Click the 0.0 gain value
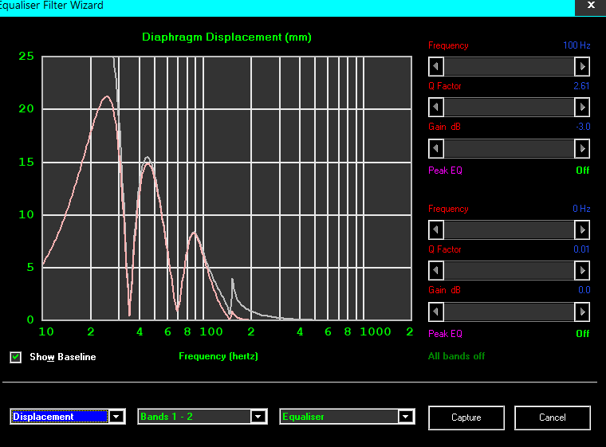The height and width of the screenshot is (447, 606). click(x=584, y=290)
